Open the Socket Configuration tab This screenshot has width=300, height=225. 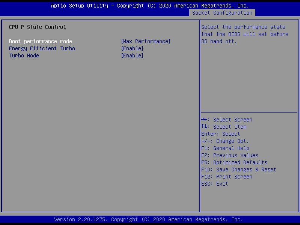pos(222,13)
